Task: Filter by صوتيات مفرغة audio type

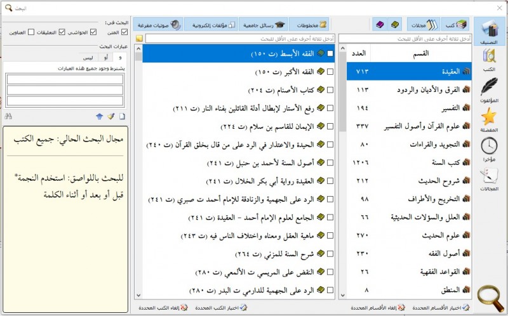Action: [158, 25]
